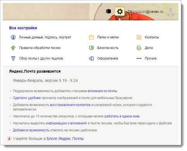Screen dimensions: 187x151
Task: Open the settings gear icon
Action: tap(120, 12)
